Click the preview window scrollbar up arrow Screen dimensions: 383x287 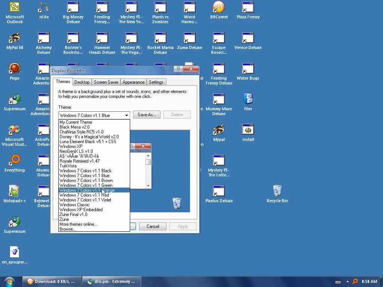pos(148,155)
